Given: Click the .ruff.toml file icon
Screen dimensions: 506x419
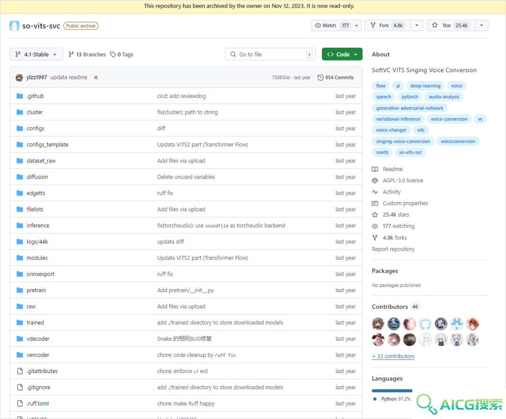Looking at the screenshot, I should (x=20, y=404).
